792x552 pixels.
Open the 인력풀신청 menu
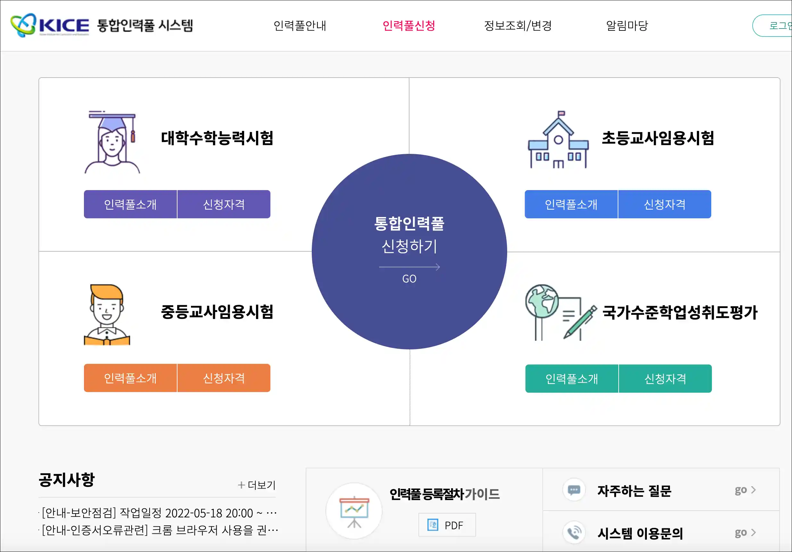point(409,26)
